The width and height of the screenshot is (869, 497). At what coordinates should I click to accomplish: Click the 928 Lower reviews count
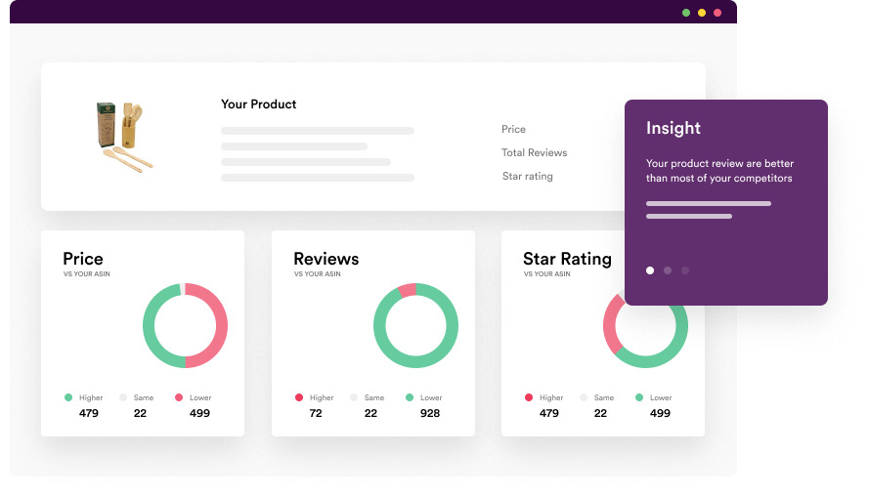[429, 413]
